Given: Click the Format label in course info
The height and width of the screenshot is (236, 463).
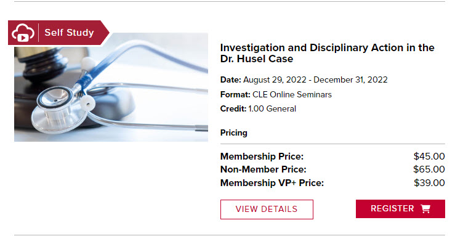Looking at the screenshot, I should tap(235, 94).
